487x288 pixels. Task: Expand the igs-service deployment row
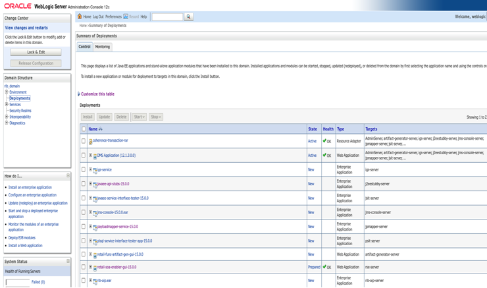click(90, 169)
